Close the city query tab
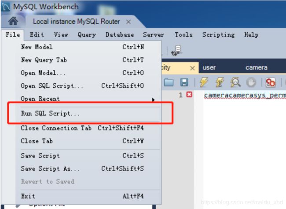286x209 pixels. pyautogui.click(x=192, y=68)
